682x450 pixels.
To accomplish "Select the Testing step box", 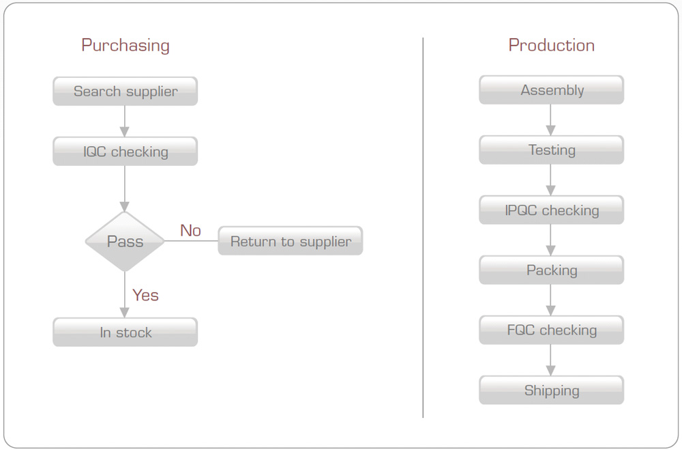I will tap(551, 150).
